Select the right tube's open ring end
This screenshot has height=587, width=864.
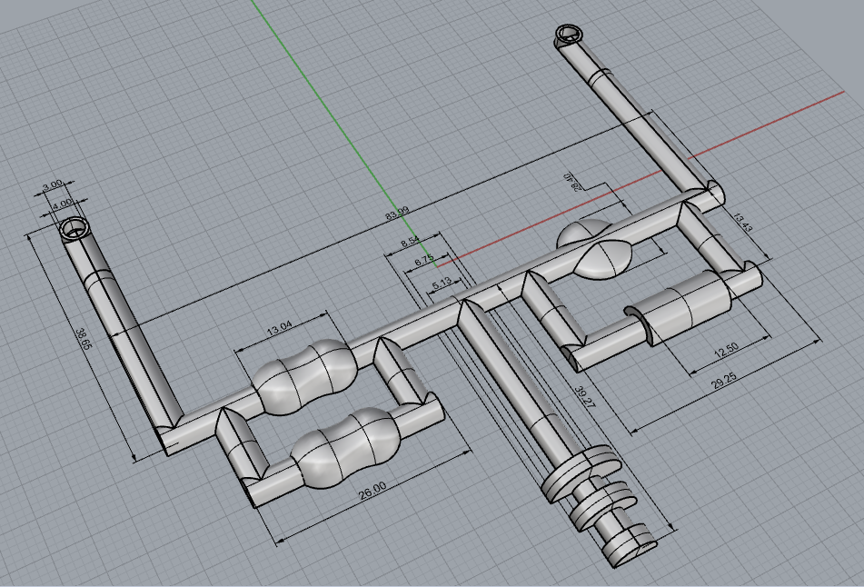pyautogui.click(x=569, y=35)
